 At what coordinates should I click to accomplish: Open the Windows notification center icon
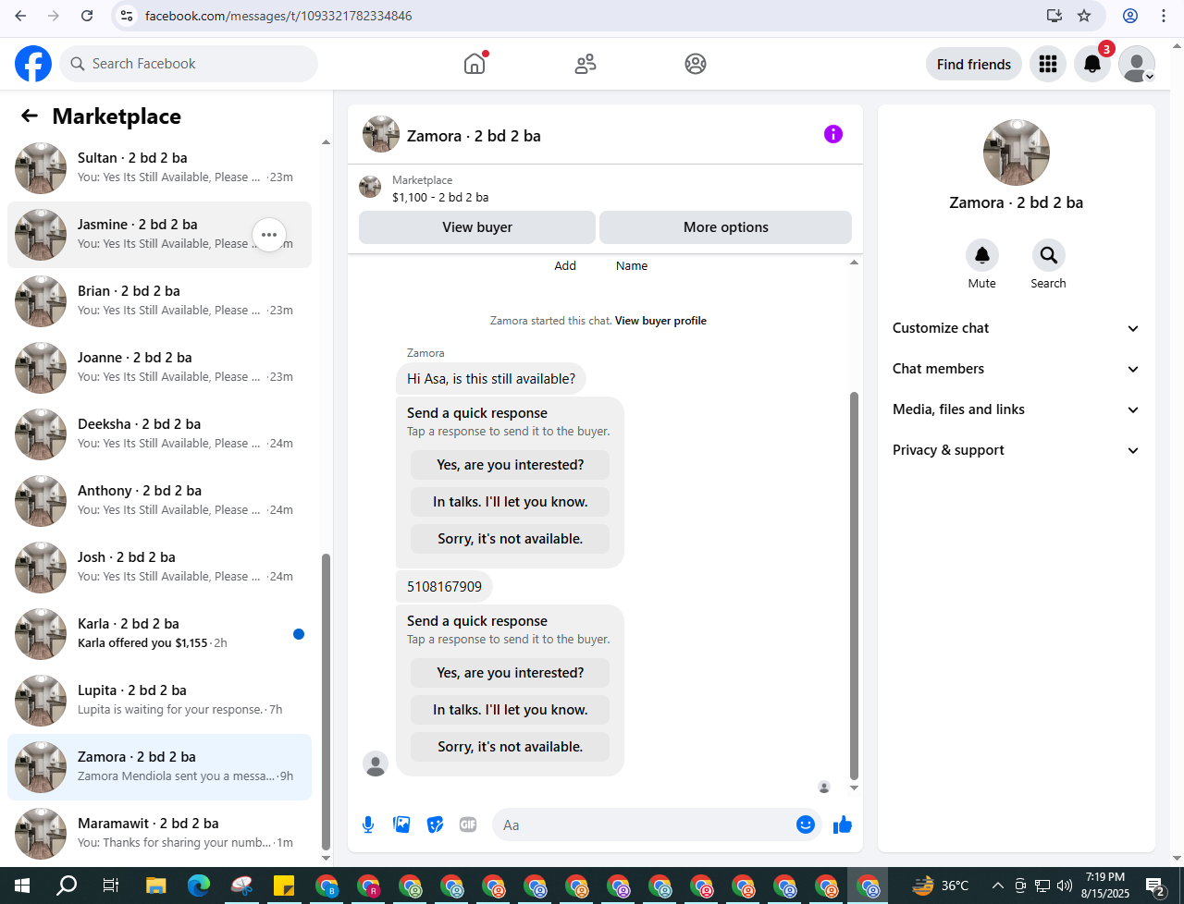[x=1155, y=886]
